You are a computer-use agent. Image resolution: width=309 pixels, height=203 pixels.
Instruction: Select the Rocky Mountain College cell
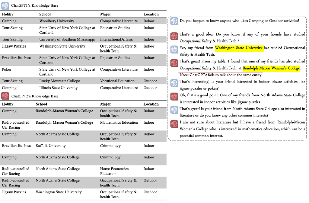(60, 81)
